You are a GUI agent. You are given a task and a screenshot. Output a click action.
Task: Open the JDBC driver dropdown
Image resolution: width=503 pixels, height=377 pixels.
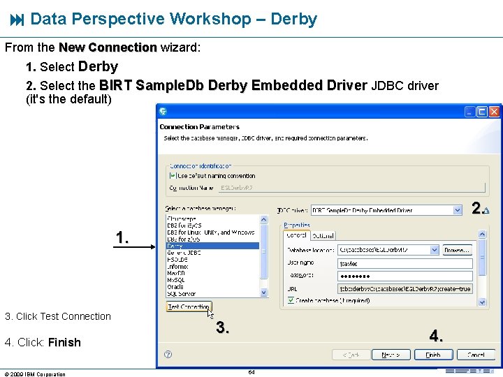pyautogui.click(x=458, y=210)
